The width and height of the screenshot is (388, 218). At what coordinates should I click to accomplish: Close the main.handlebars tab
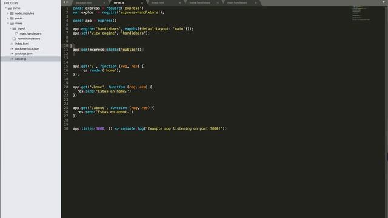pyautogui.click(x=256, y=2)
